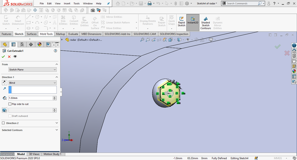Viewport: 297px width, 160px height.
Task: Enable Flip side to cut checkbox
Action: click(10, 104)
